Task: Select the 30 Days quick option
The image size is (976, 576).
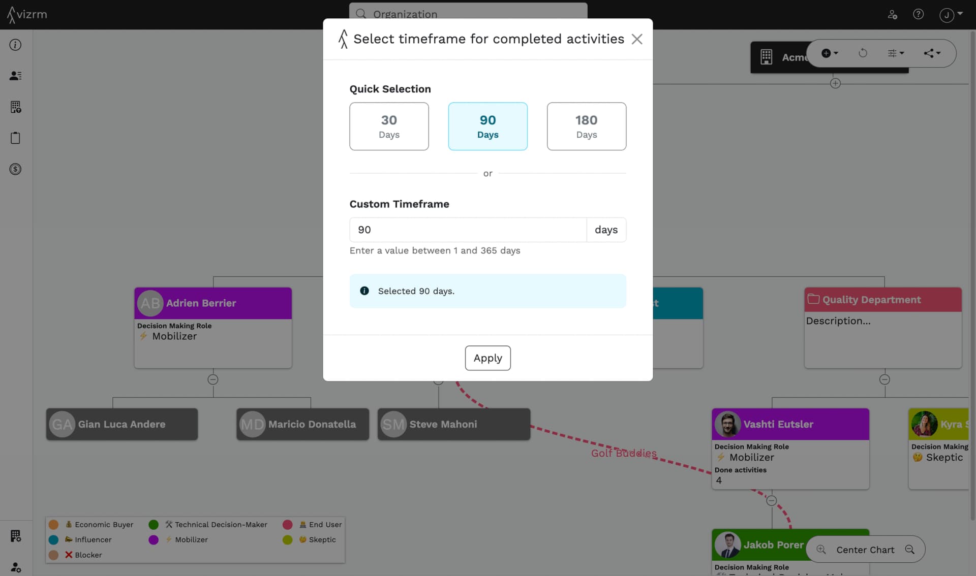Action: (x=389, y=126)
